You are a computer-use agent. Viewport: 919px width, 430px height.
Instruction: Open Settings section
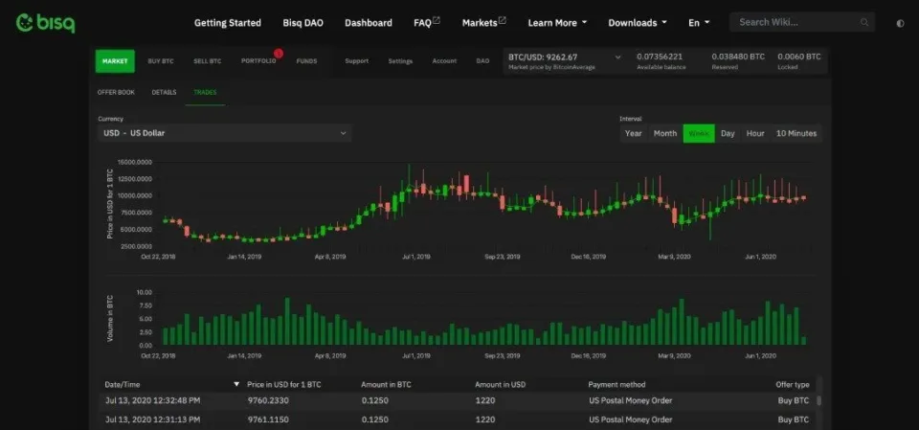[400, 61]
